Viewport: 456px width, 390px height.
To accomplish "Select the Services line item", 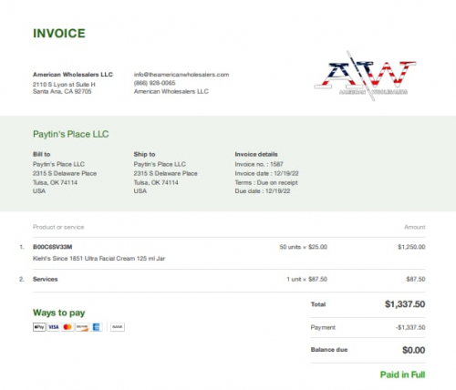I will pyautogui.click(x=46, y=279).
